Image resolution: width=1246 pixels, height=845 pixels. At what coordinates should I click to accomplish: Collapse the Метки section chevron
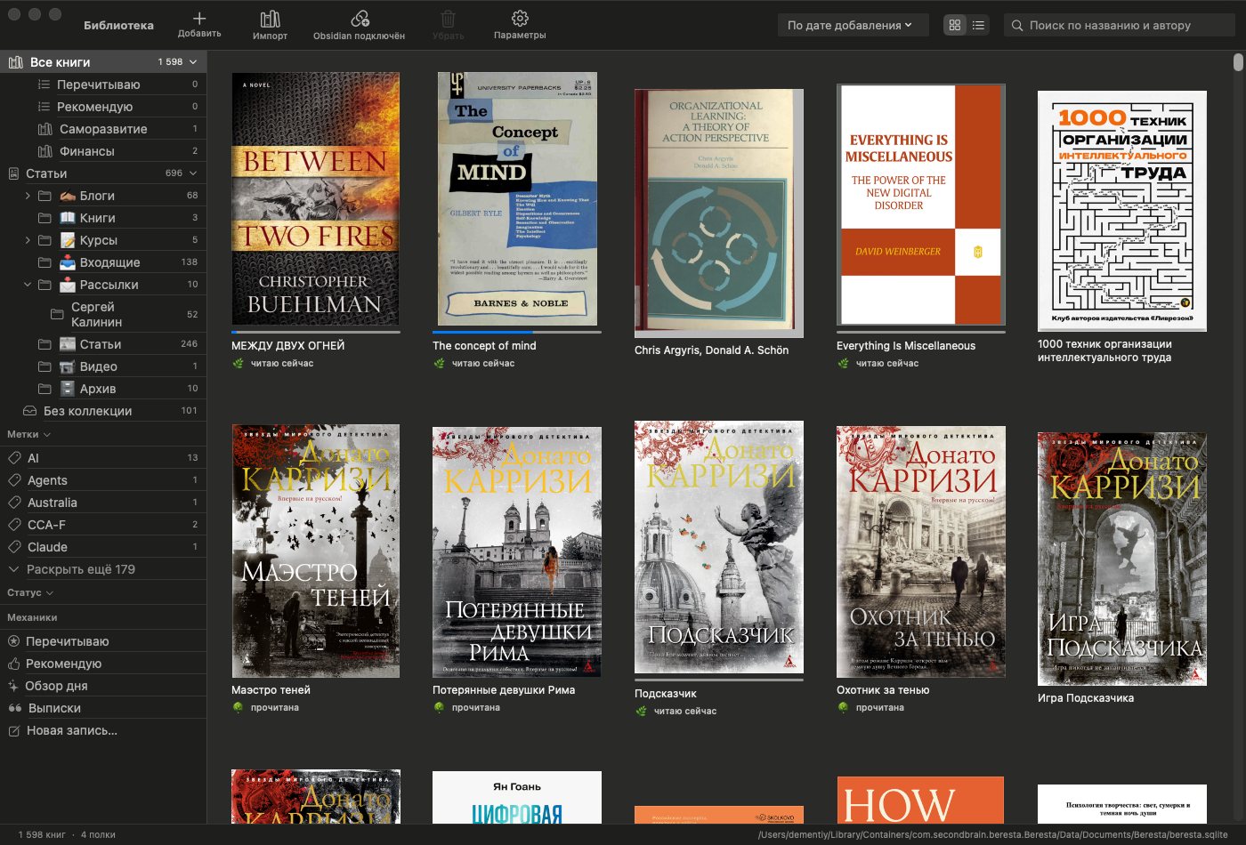pyautogui.click(x=47, y=435)
